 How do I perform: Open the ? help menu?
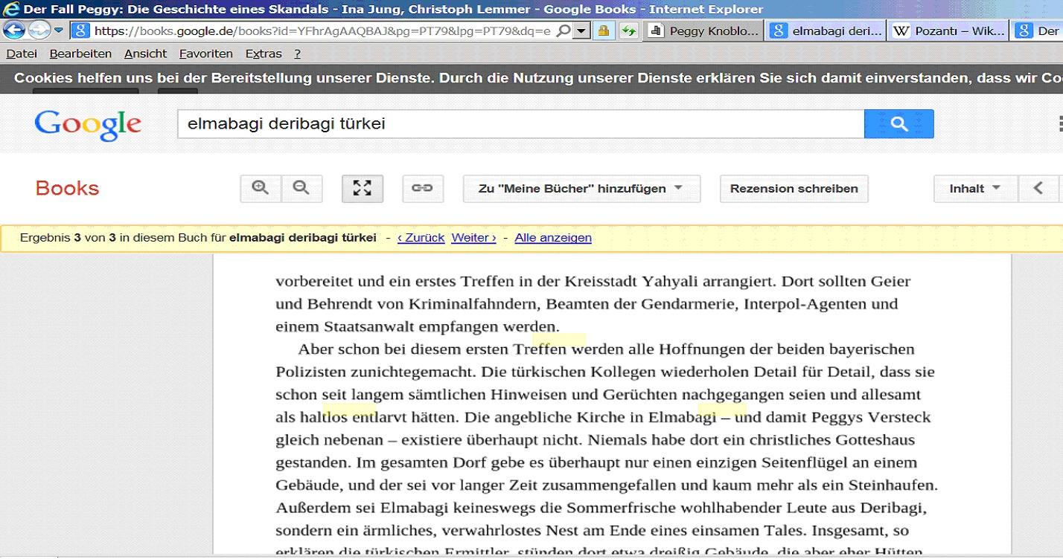pyautogui.click(x=297, y=54)
